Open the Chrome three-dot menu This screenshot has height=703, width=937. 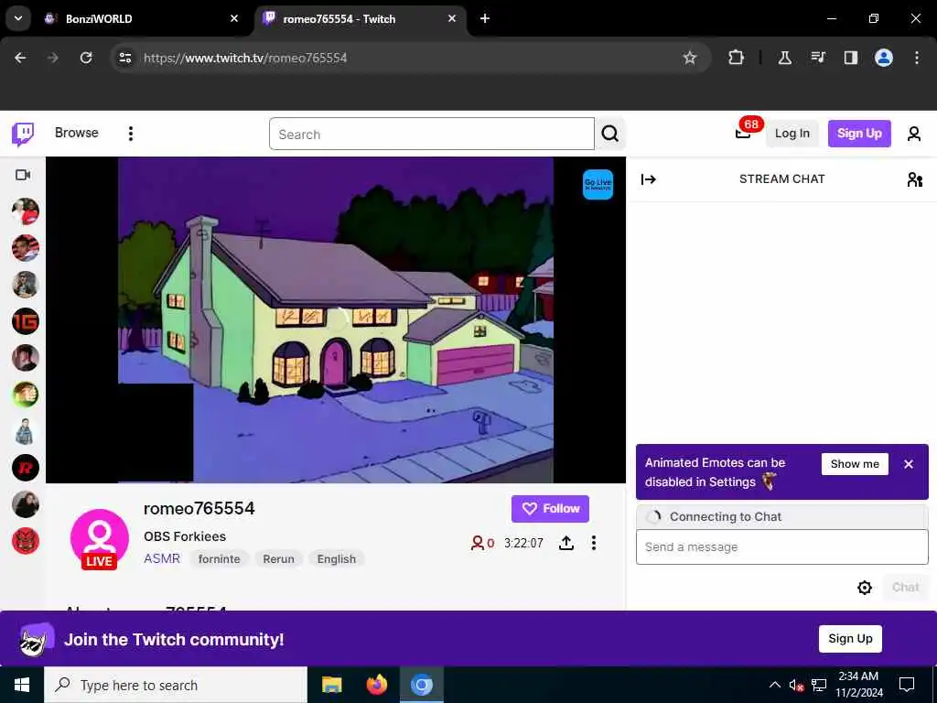pyautogui.click(x=917, y=58)
